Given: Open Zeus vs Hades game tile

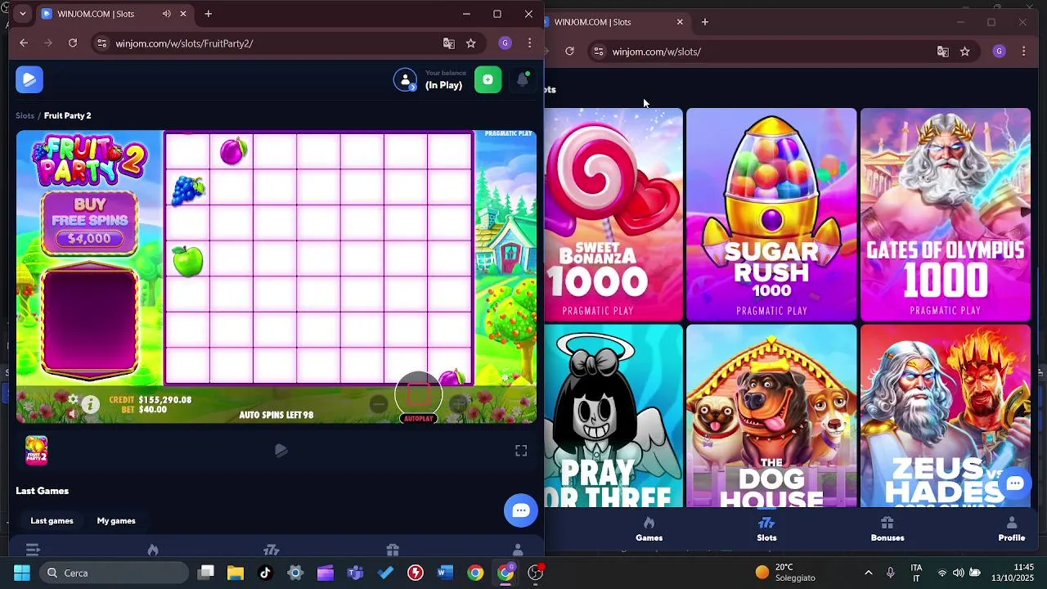Looking at the screenshot, I should [x=946, y=416].
